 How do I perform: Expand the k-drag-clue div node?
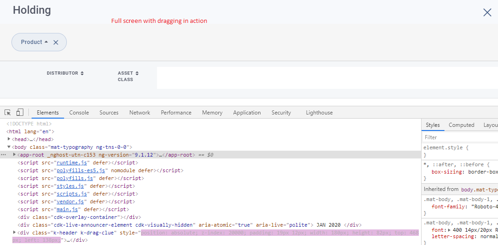[15, 233]
